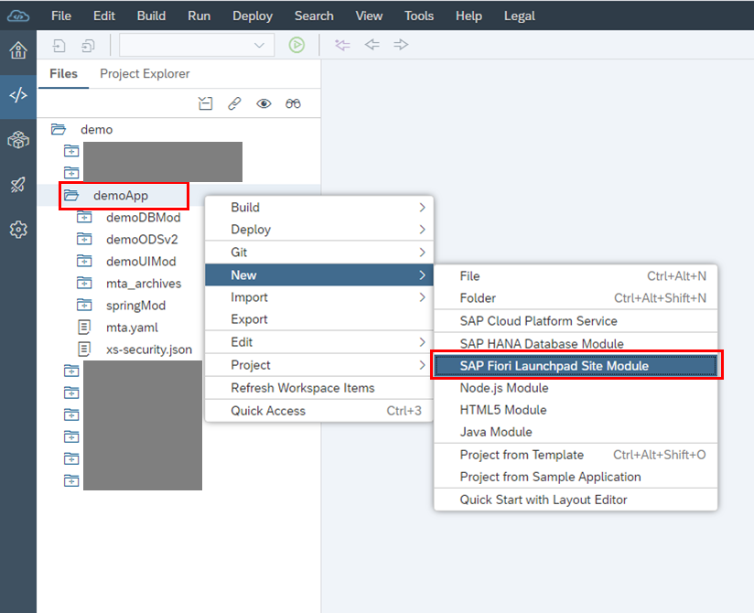Open the Legal menu
The height and width of the screenshot is (613, 754).
[x=520, y=16]
